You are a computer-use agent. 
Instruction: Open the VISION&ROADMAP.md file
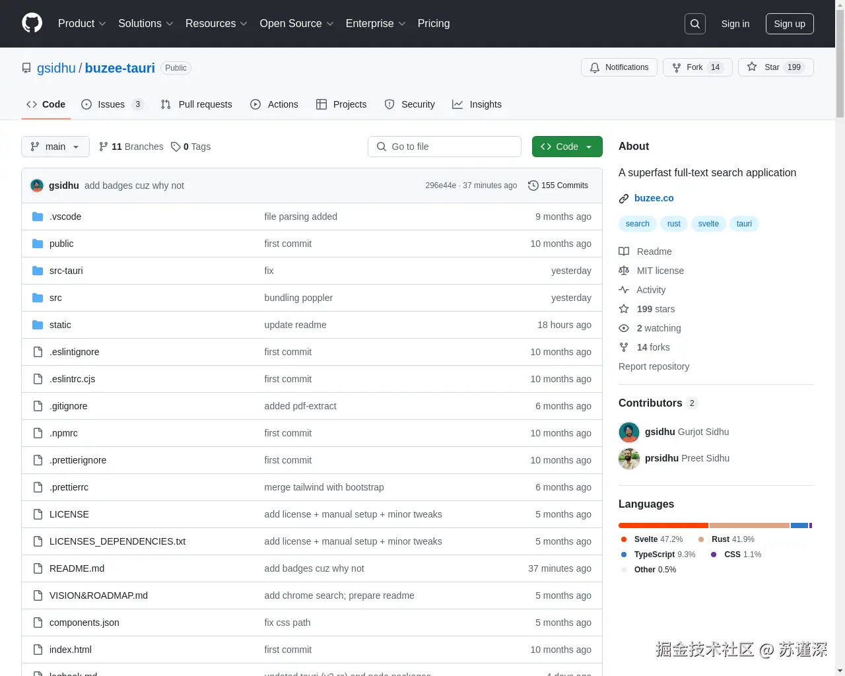(x=98, y=595)
